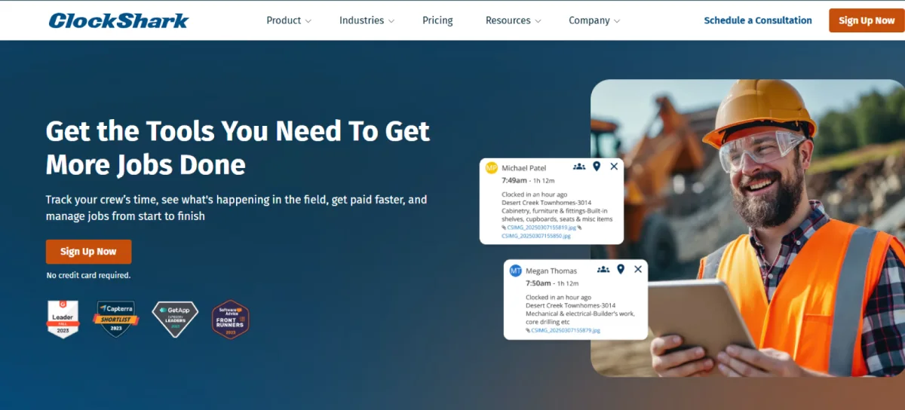Click Megan Thomas's MT avatar
The height and width of the screenshot is (410, 905).
(516, 271)
